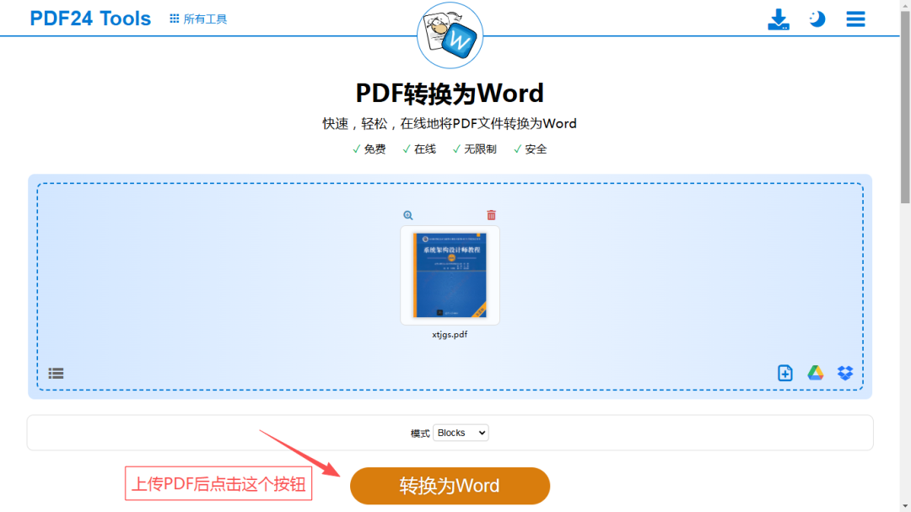Click the page's vertical scrollbar thumb

(905, 101)
